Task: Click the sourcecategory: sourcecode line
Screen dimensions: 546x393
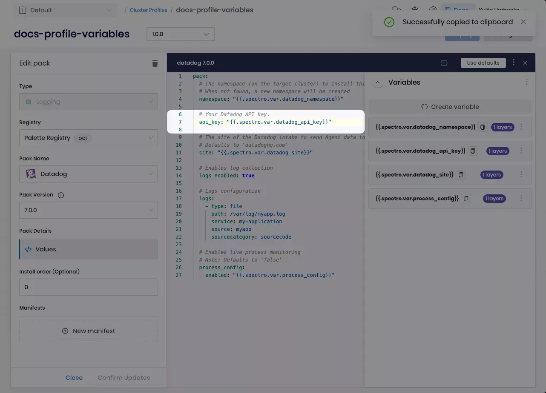Action: point(251,237)
